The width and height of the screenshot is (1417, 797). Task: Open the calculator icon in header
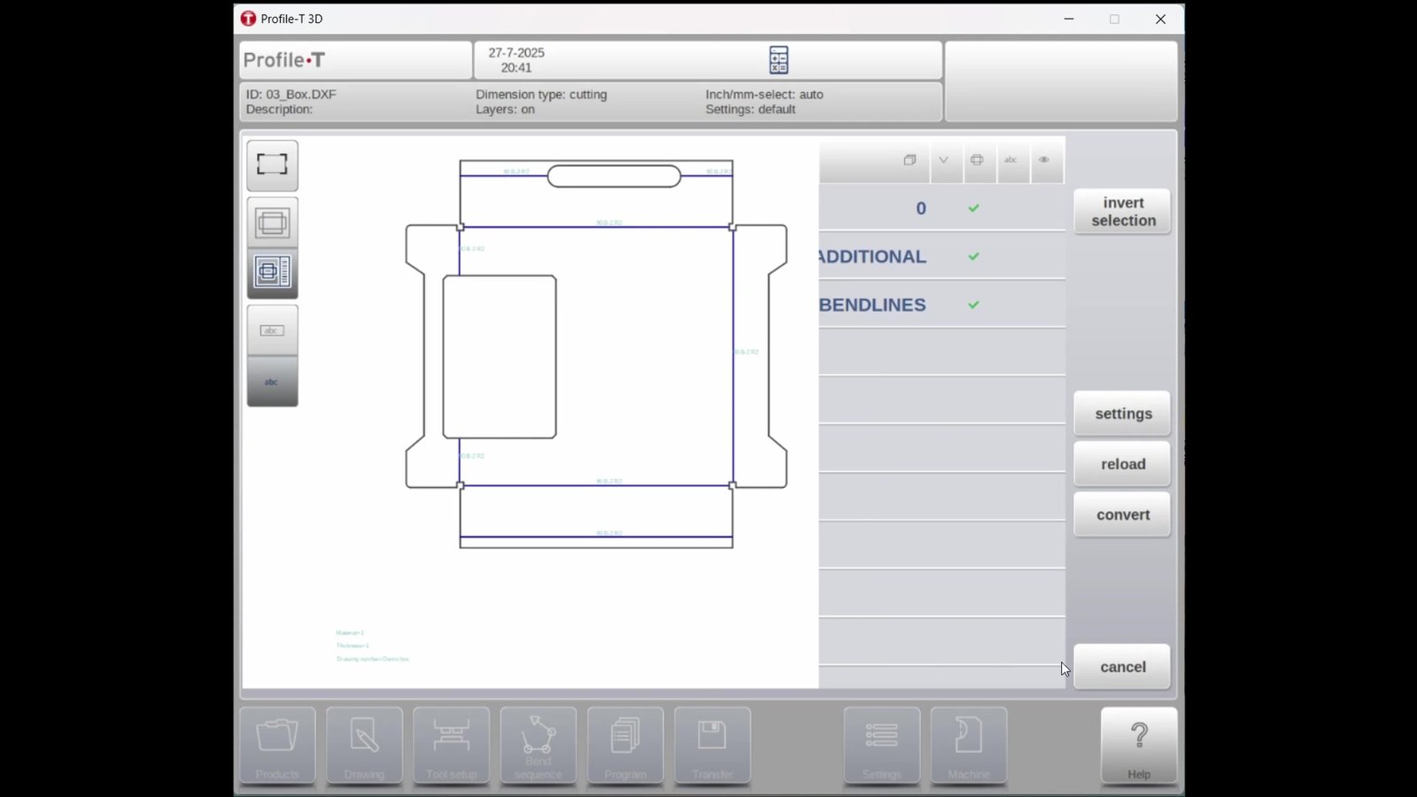click(x=778, y=60)
